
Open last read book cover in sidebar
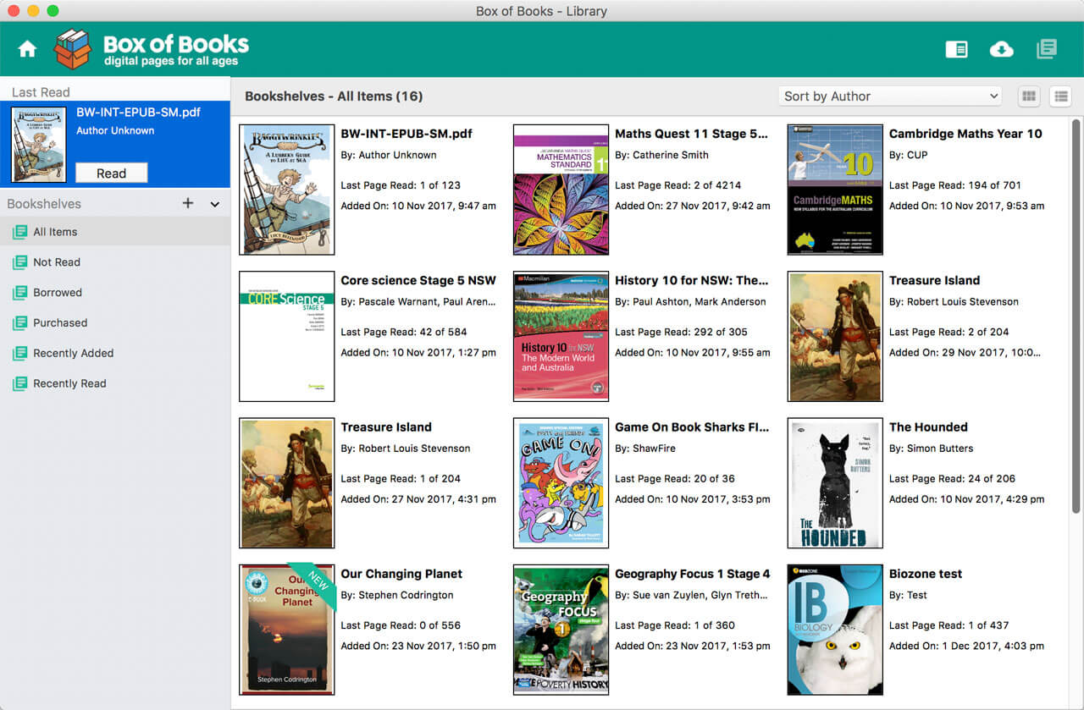point(39,144)
